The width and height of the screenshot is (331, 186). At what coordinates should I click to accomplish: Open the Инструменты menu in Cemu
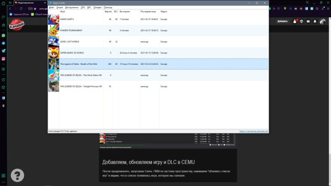72,7
